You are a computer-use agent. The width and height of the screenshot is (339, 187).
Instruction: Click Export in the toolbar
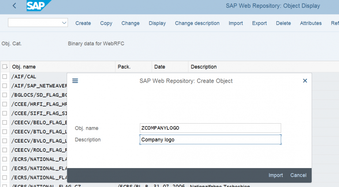(259, 23)
